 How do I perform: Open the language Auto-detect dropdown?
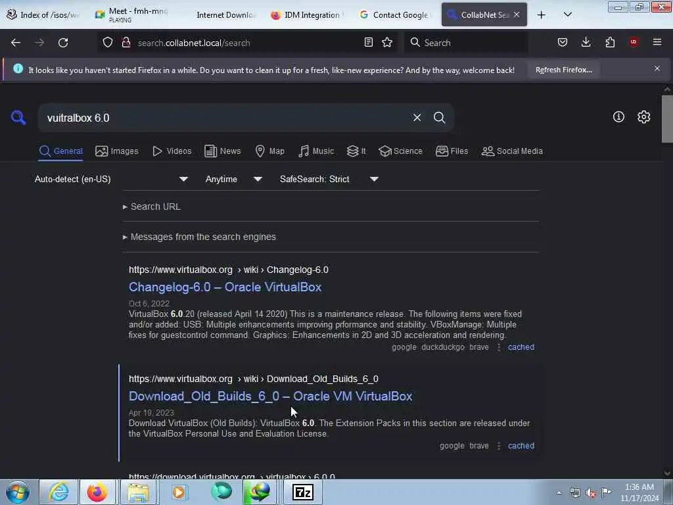tap(111, 179)
